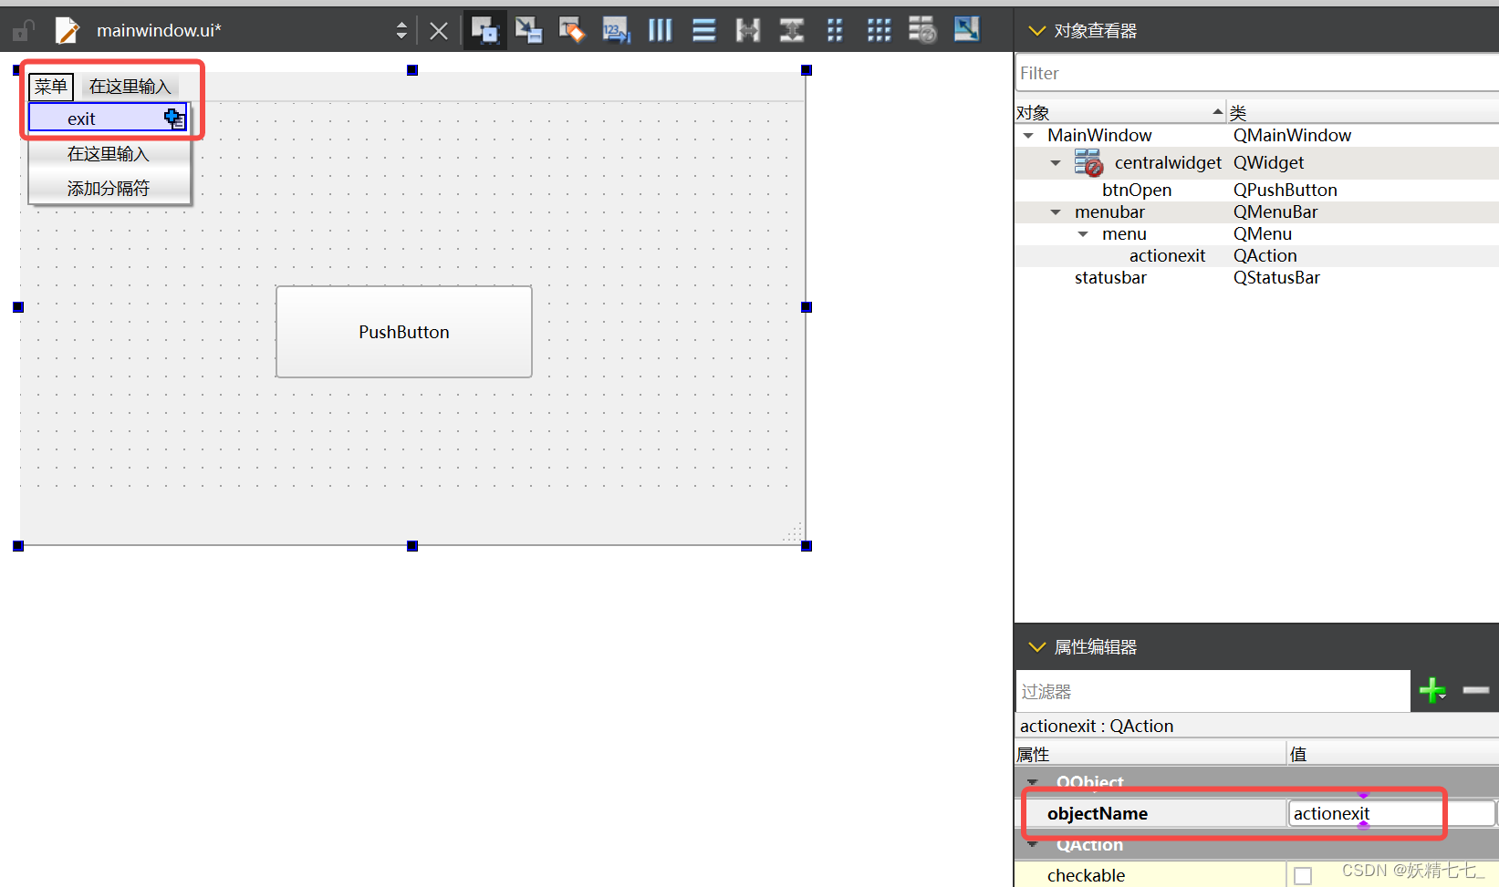Select centralwidget in the object tree
The height and width of the screenshot is (887, 1499).
click(1168, 162)
